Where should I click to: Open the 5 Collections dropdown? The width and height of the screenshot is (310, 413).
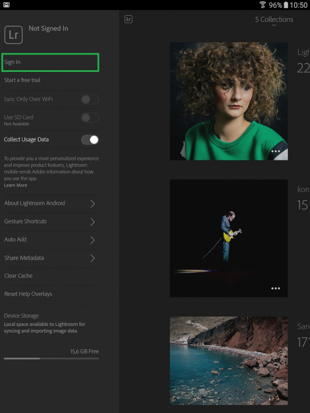click(274, 20)
